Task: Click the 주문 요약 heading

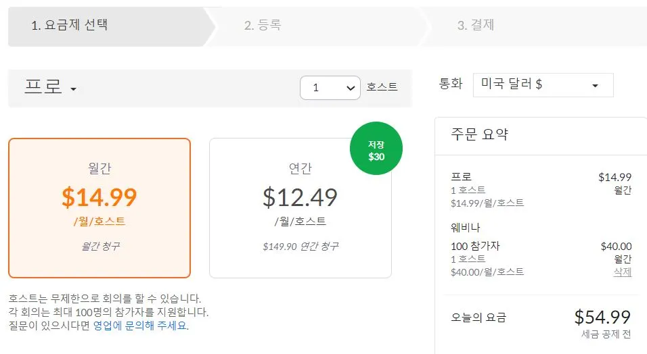Action: [479, 134]
